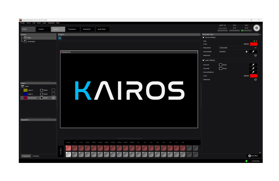Hide the Background layer via eye icon
Image resolution: width=279 pixels, height=181 pixels.
pyautogui.click(x=53, y=98)
